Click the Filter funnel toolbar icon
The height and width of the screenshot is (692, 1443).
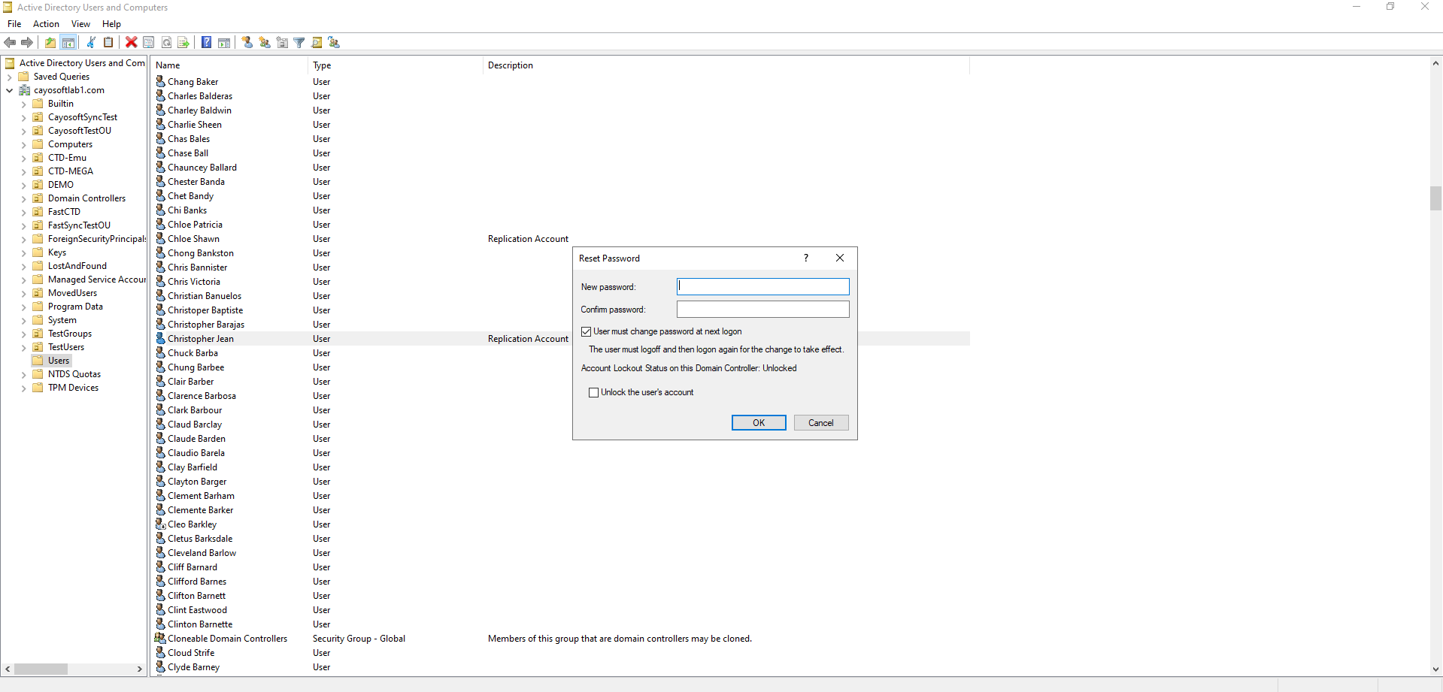299,43
